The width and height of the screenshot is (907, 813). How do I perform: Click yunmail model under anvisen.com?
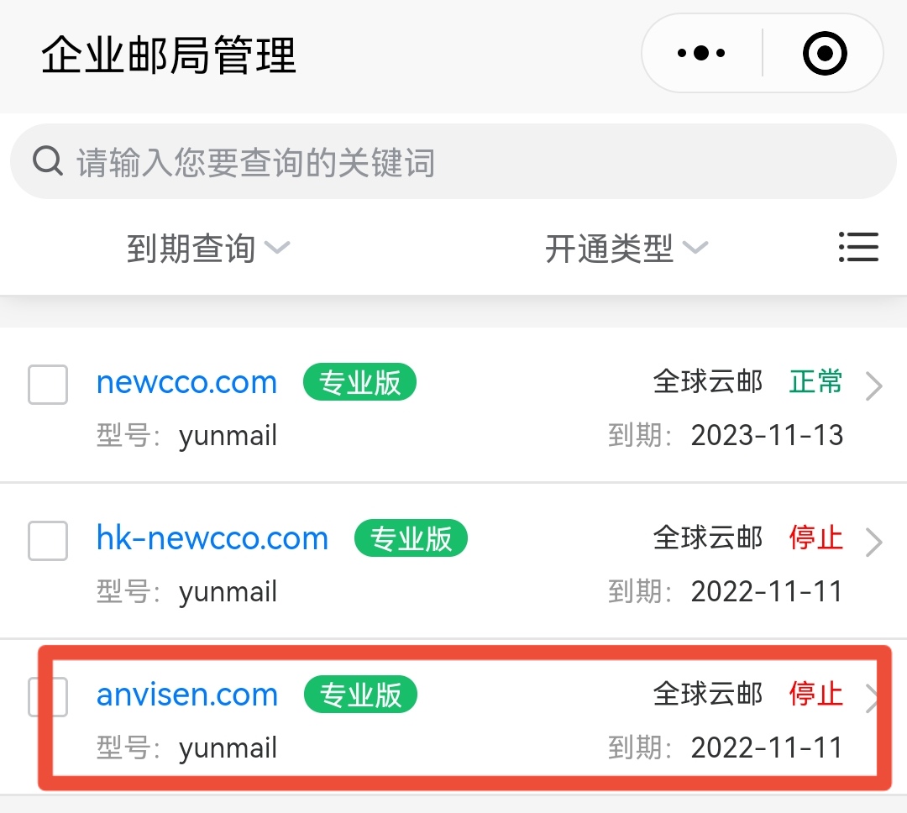[228, 749]
